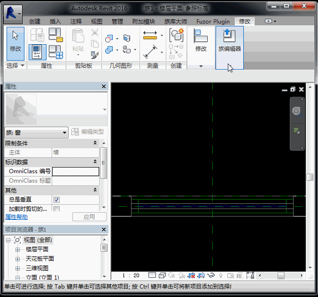Switch to the 插入 ribbon tab
318x297 pixels.
55,22
